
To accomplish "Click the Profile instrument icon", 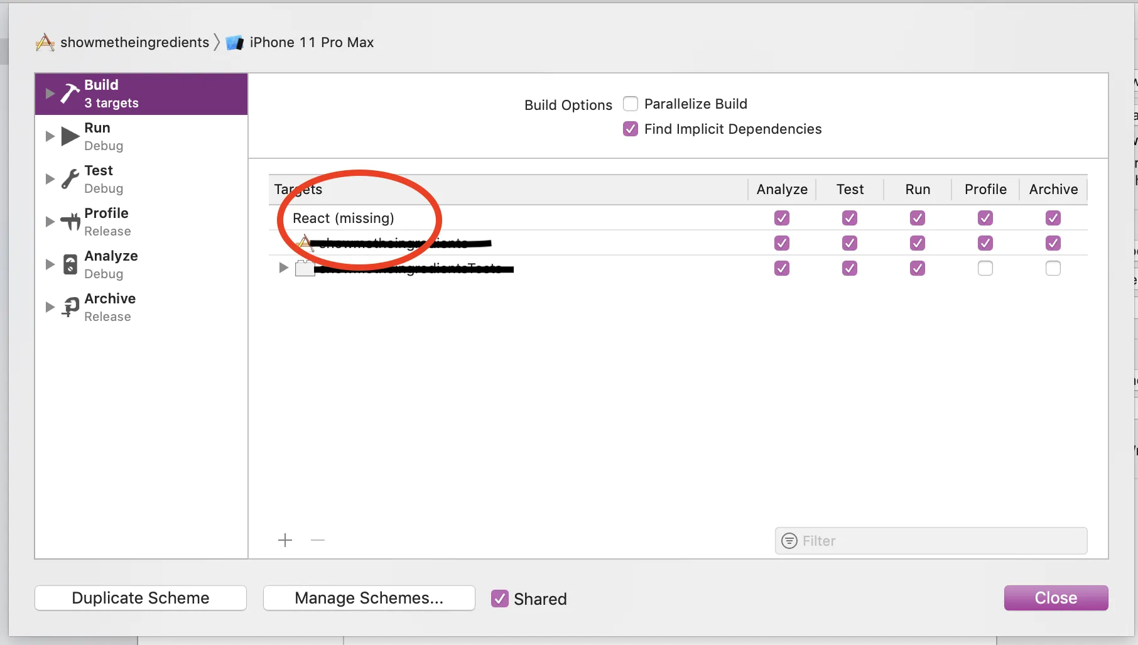I will tap(70, 222).
